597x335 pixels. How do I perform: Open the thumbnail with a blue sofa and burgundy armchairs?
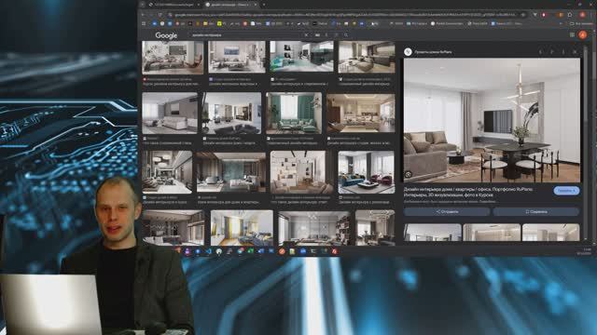point(367,172)
